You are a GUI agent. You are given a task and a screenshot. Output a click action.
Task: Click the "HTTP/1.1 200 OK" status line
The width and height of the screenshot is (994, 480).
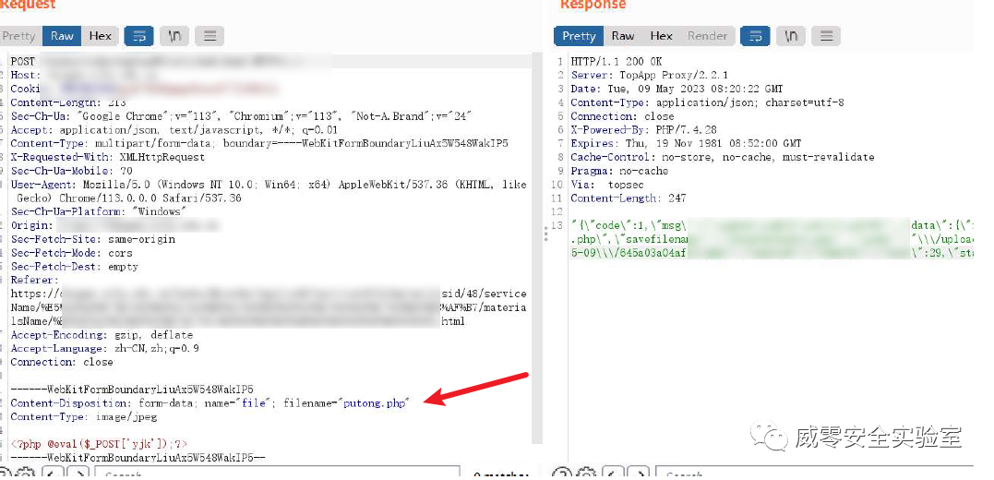617,62
